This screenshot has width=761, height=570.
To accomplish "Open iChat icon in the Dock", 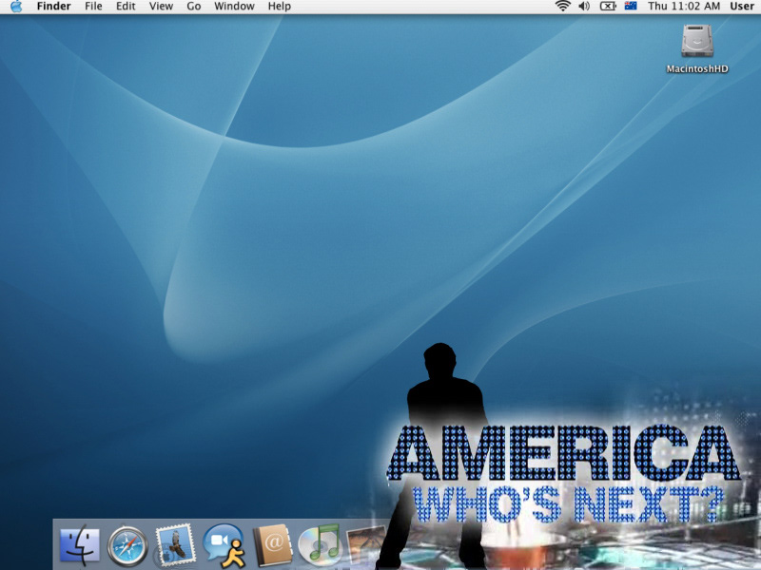I will [x=224, y=545].
